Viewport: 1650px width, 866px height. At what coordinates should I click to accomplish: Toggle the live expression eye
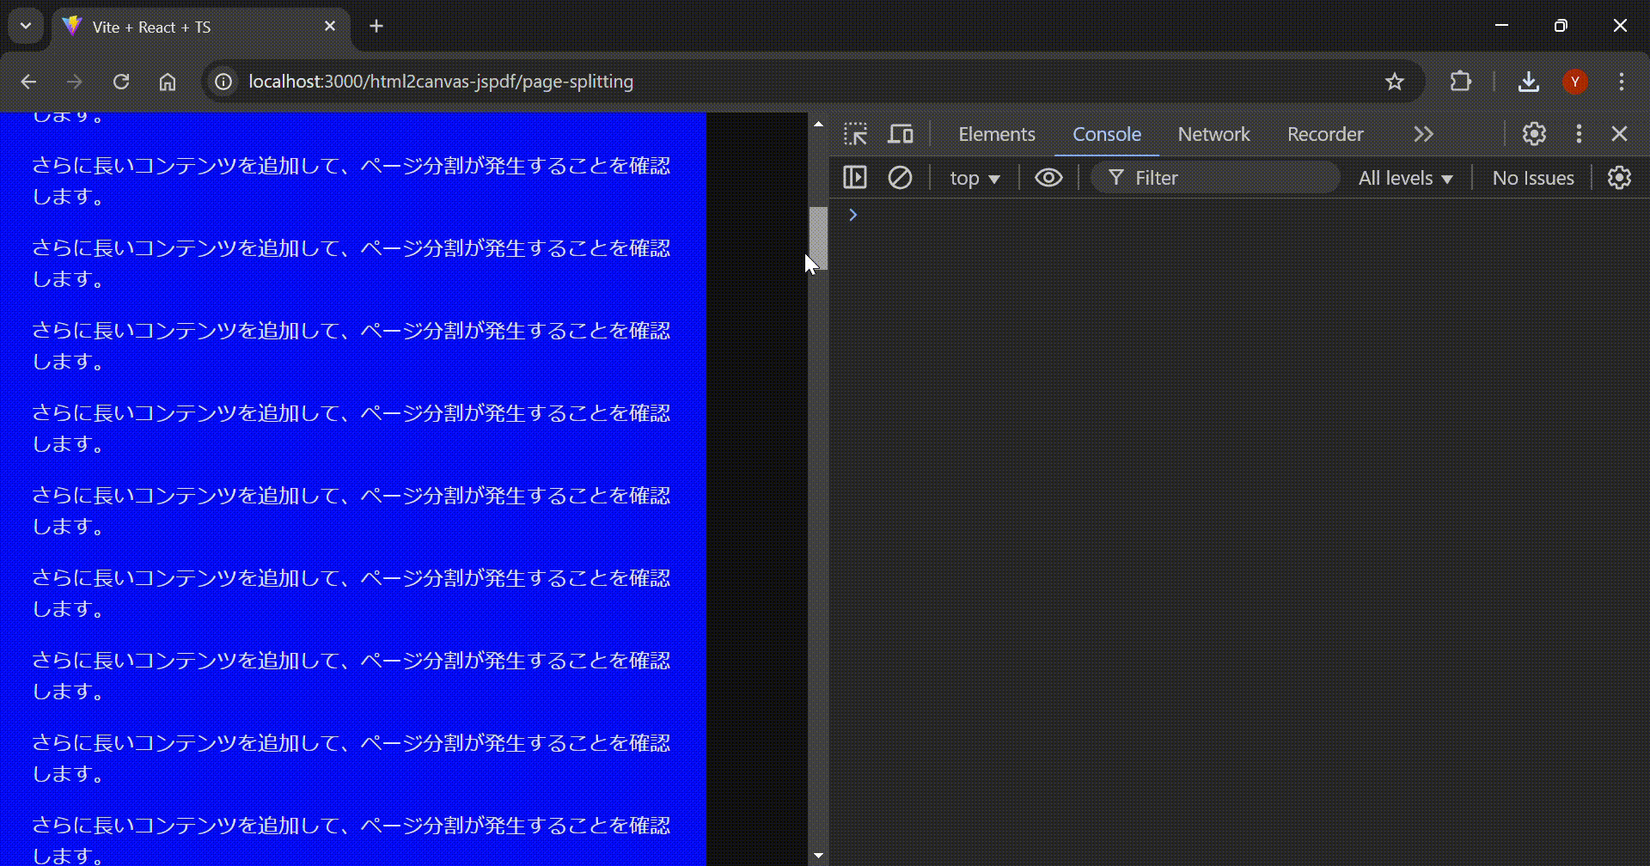[1048, 178]
